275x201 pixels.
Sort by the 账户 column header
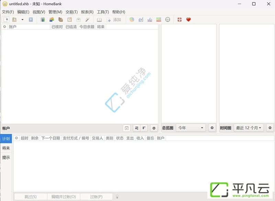29,27
